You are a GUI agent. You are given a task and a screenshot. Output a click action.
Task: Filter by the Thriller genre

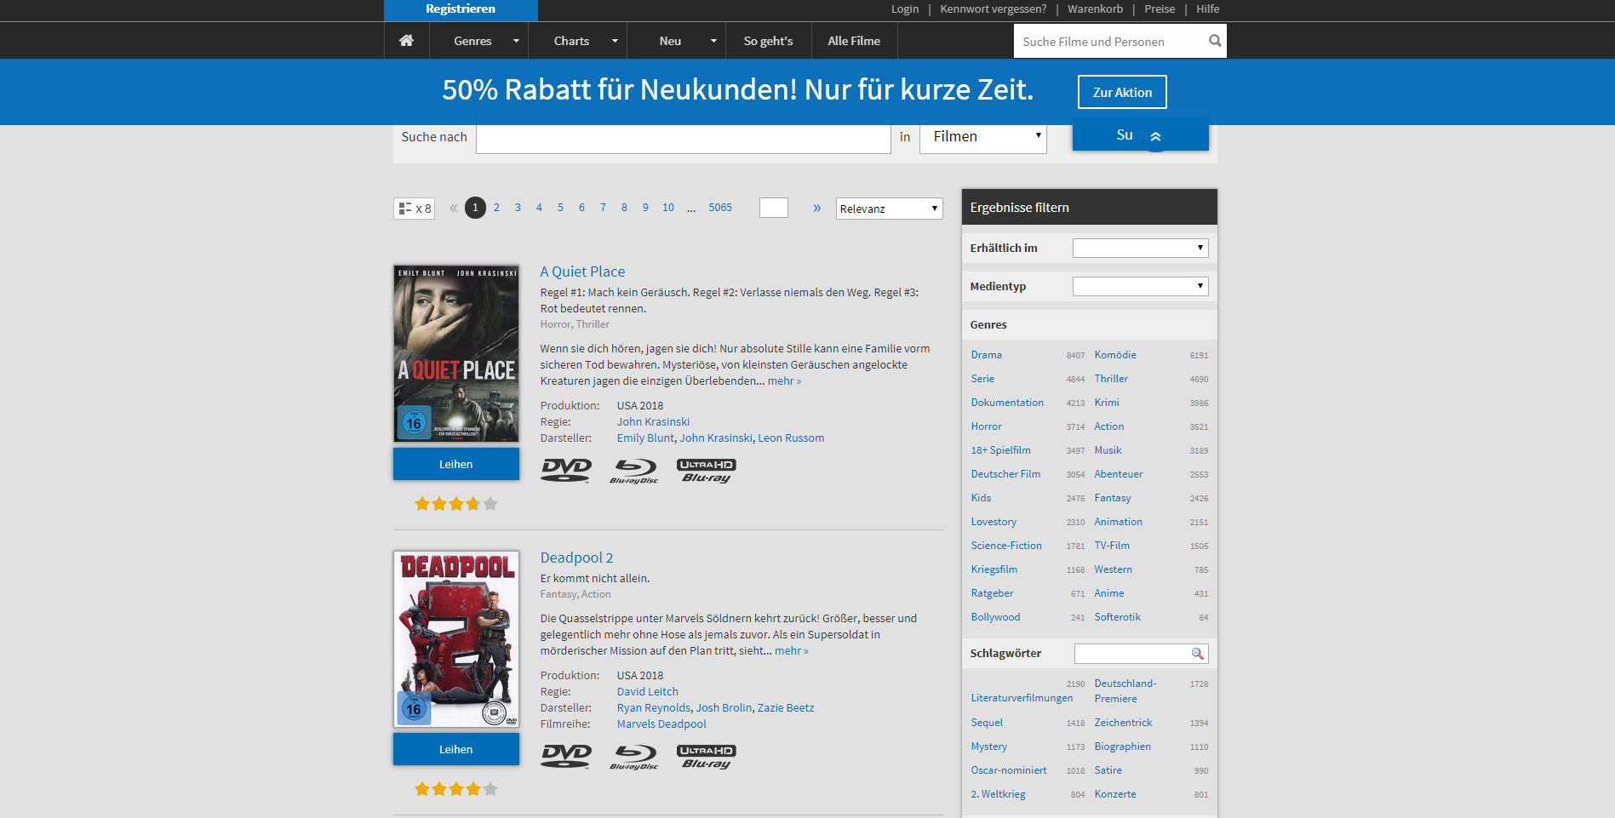[x=1111, y=379]
